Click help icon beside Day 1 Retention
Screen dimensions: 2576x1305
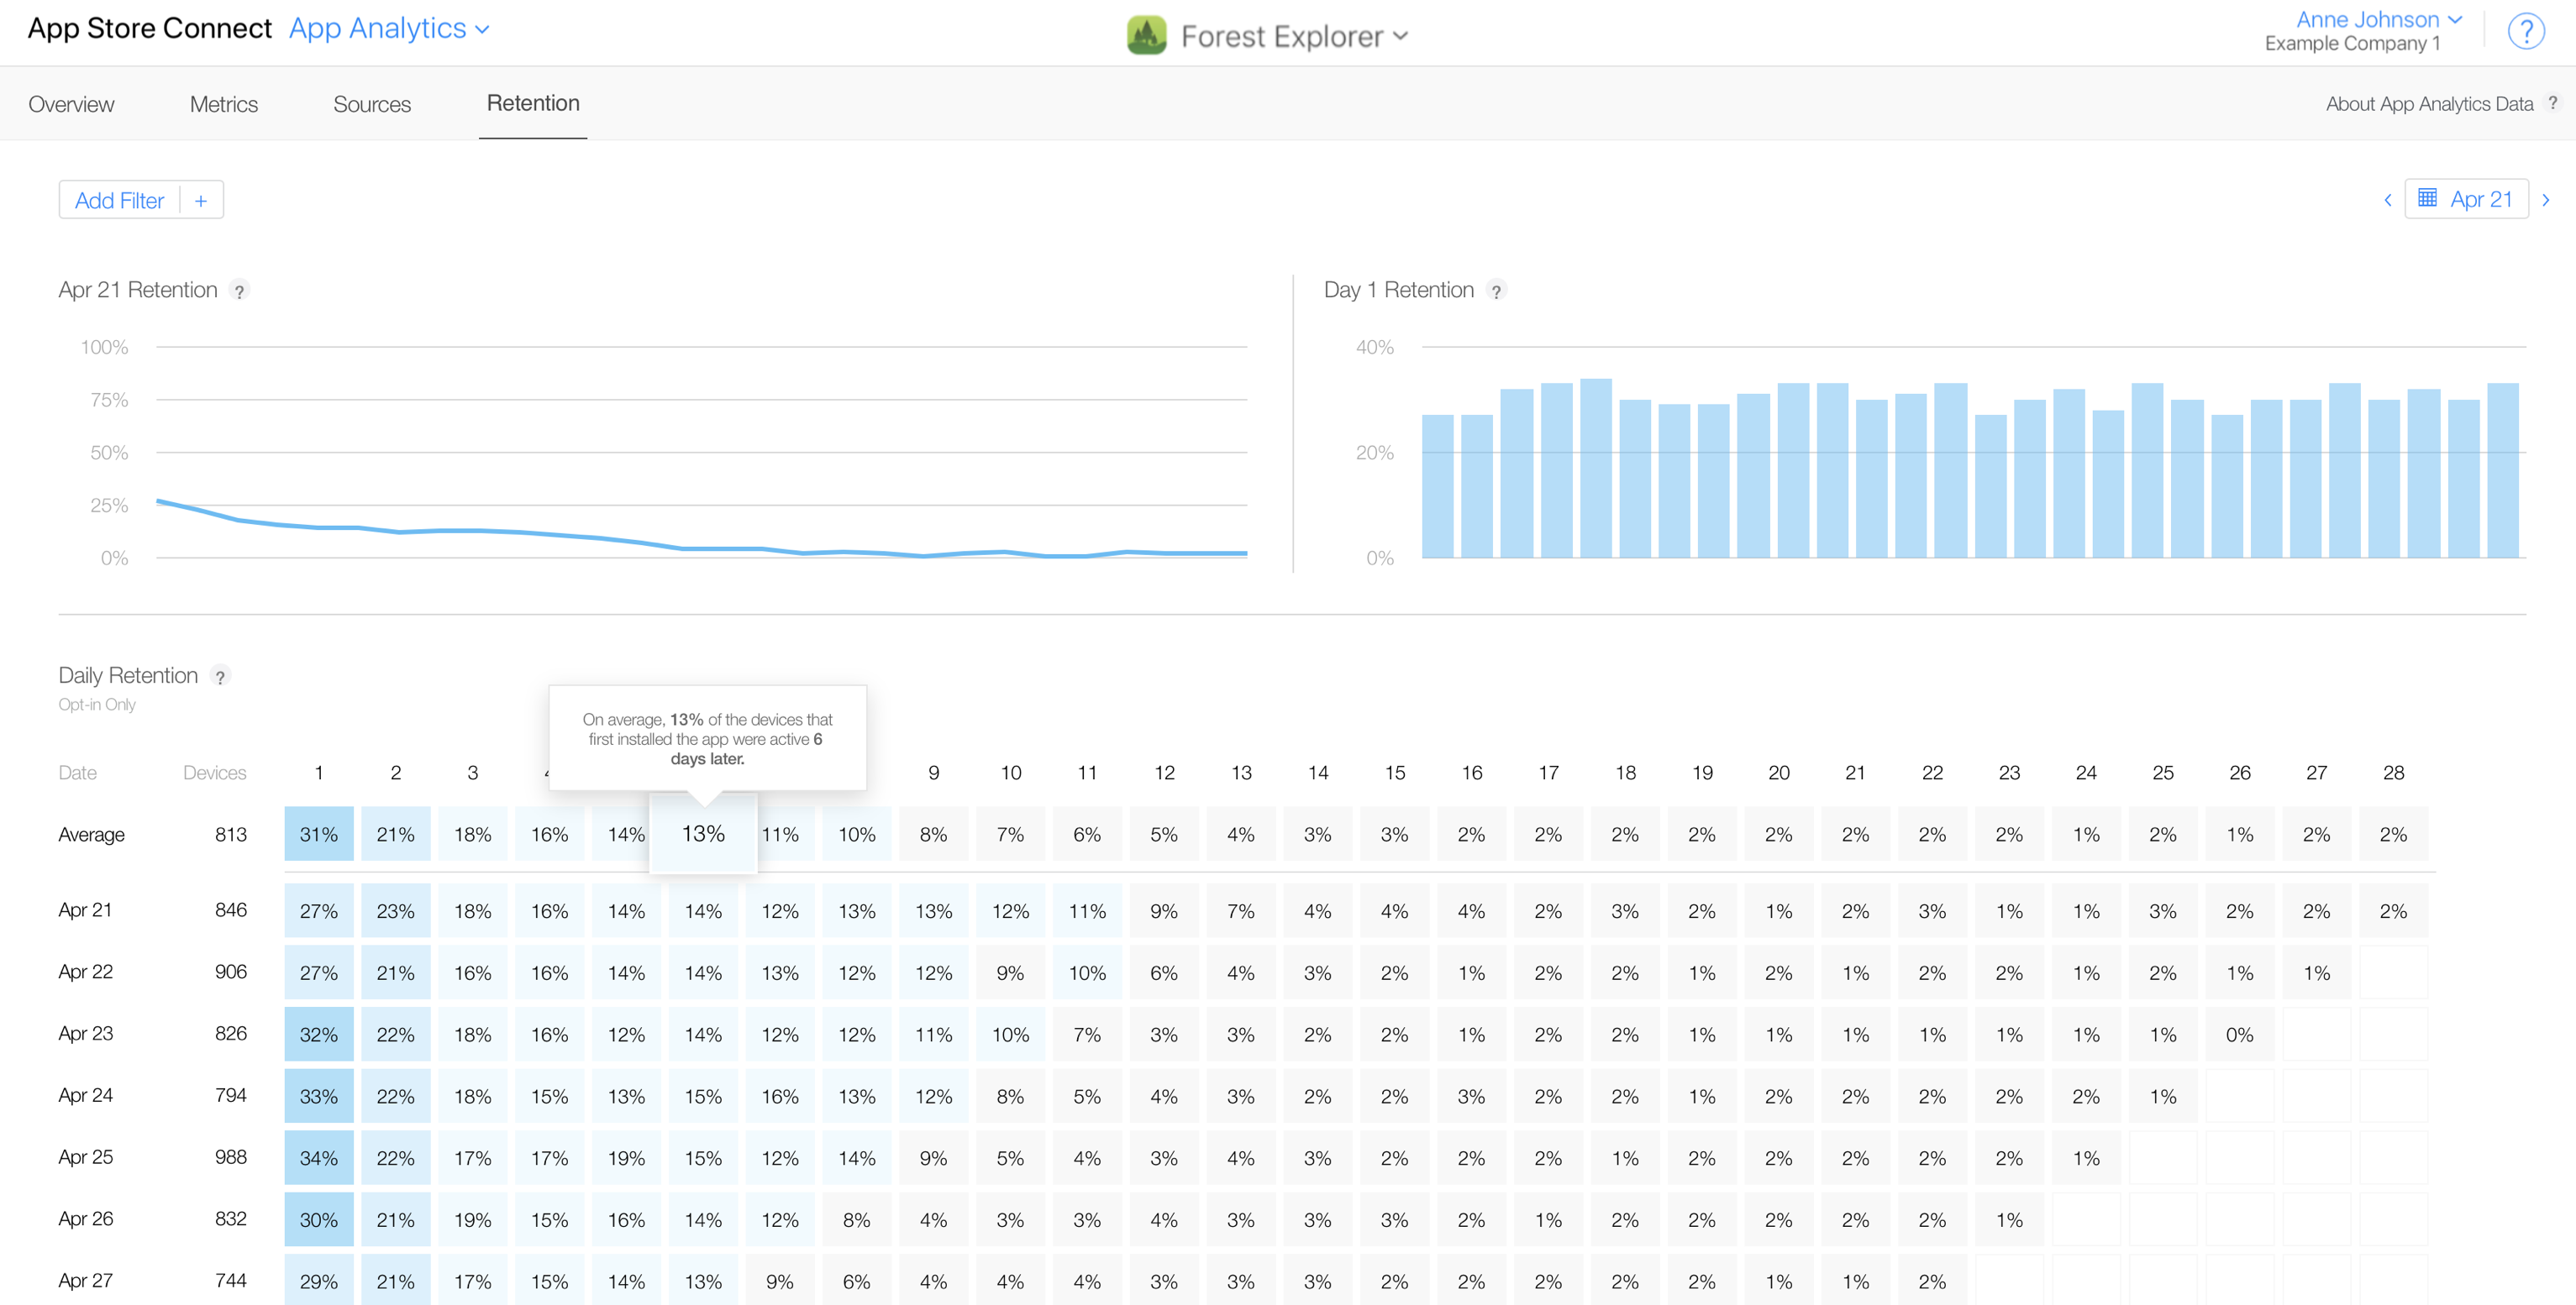(1496, 291)
